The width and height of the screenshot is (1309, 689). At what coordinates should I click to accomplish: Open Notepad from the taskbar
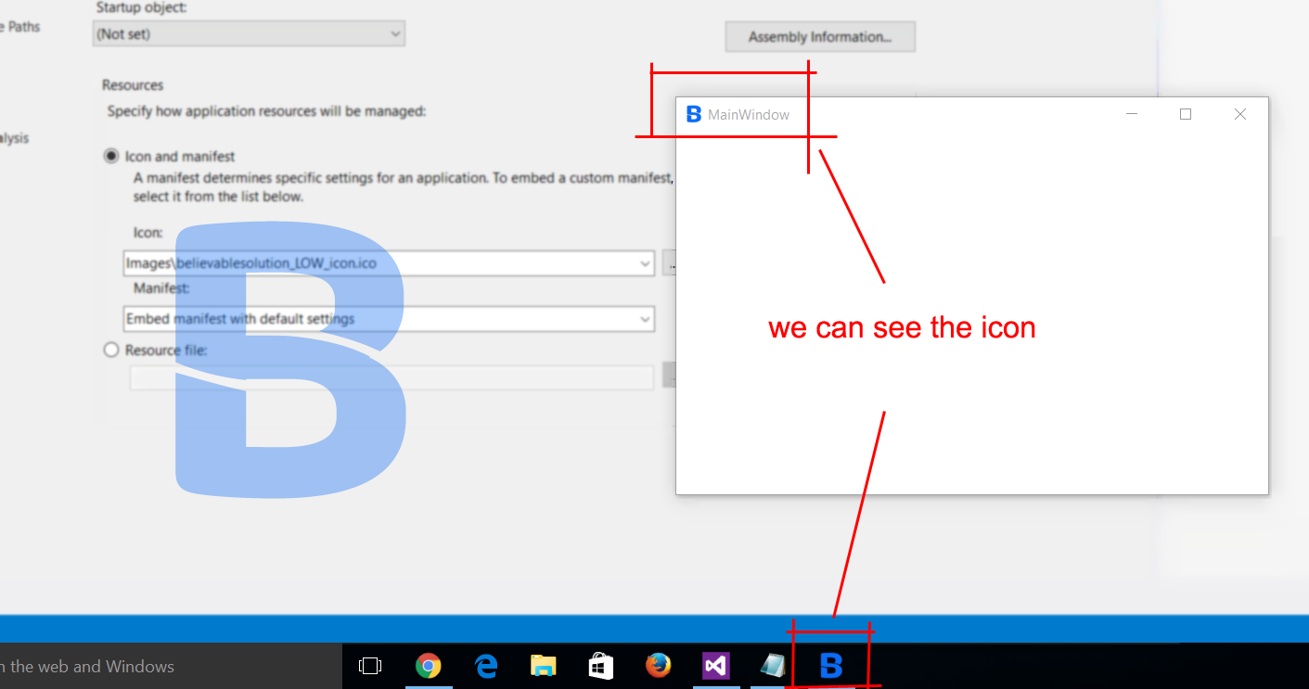tap(773, 665)
